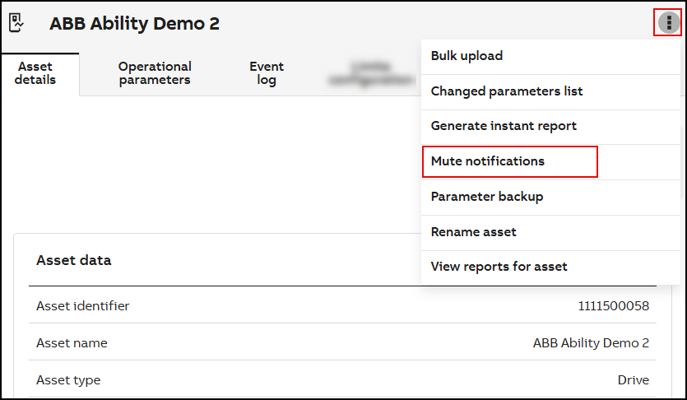The height and width of the screenshot is (400, 687).
Task: Open the Changed parameters list
Action: pyautogui.click(x=506, y=91)
